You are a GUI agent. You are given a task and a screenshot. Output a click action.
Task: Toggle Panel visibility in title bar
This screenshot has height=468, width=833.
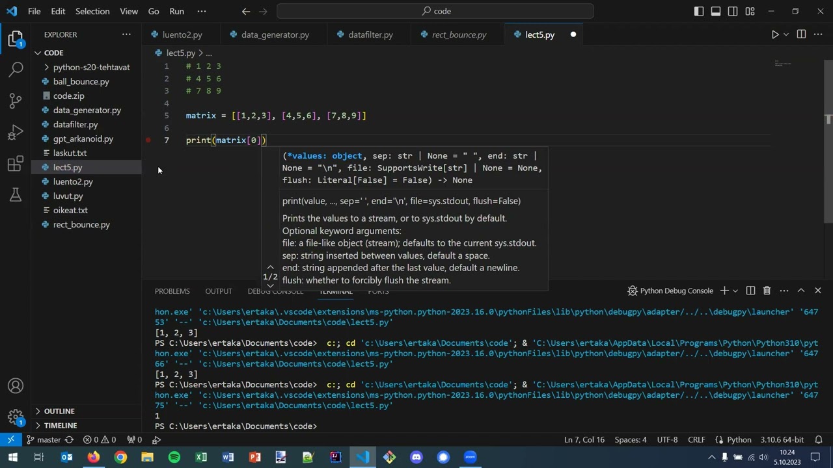(x=716, y=11)
